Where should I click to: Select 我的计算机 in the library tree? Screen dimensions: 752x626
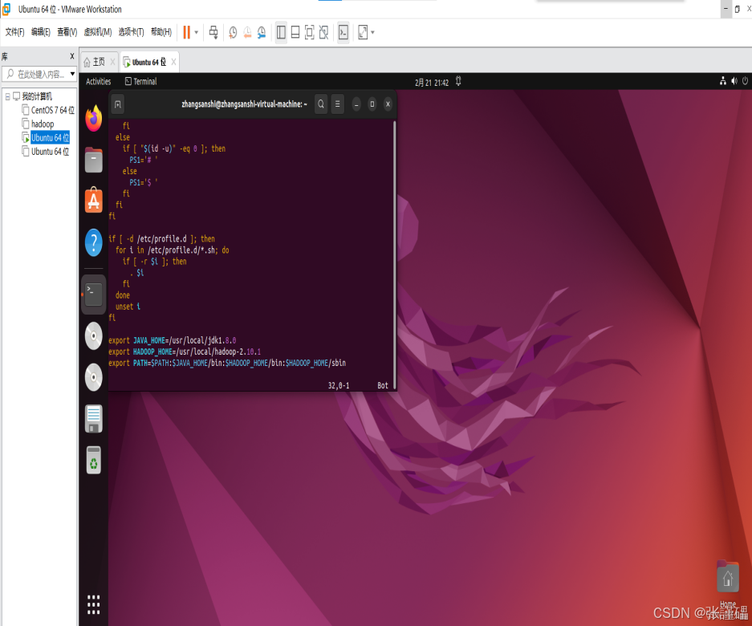[36, 96]
